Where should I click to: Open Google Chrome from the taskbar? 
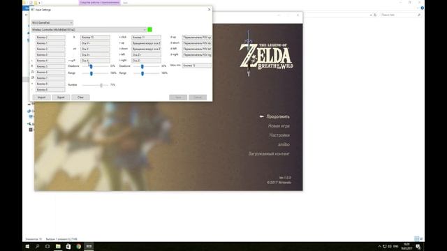tap(79, 246)
